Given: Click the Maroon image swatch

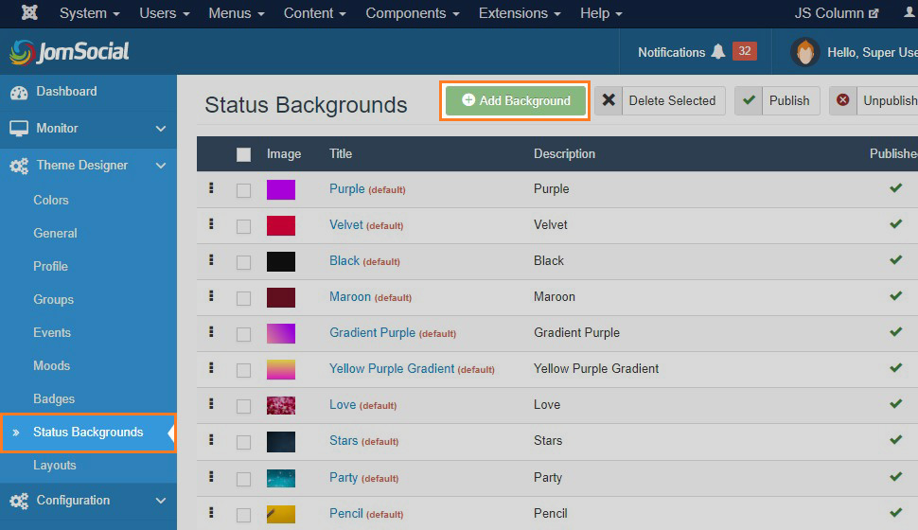Looking at the screenshot, I should tap(281, 297).
